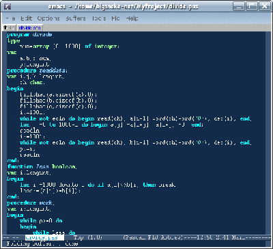This screenshot has height=249, width=273.
Task: Click the Top position indicator in mode line
Action: pyautogui.click(x=79, y=237)
